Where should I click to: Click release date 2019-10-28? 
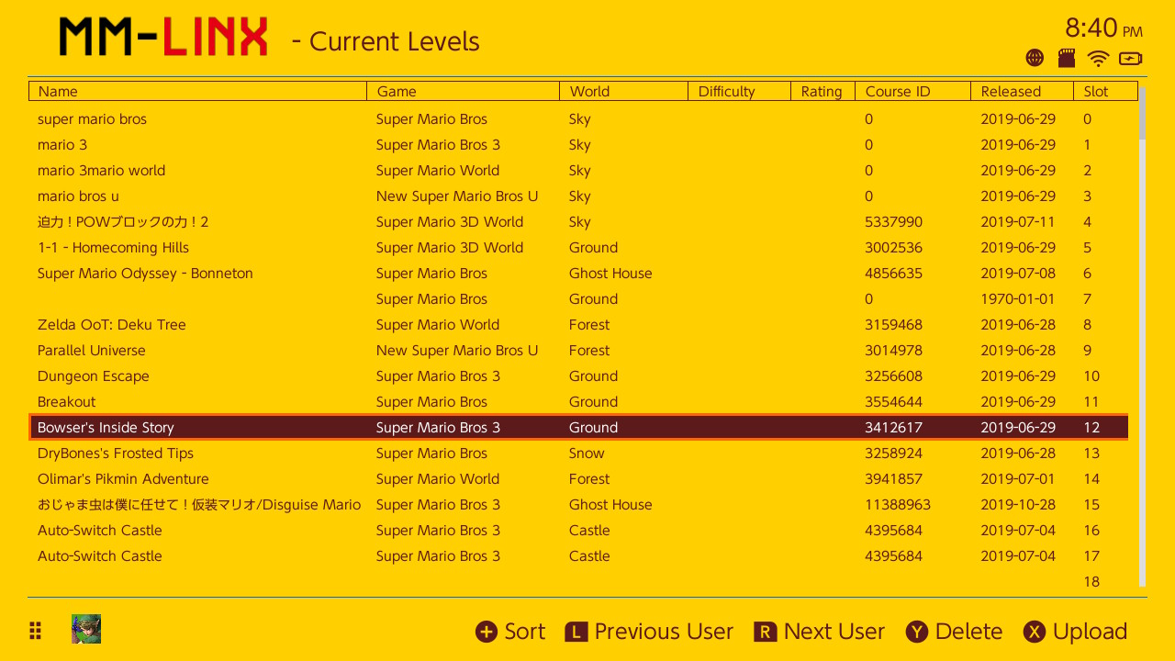1018,504
